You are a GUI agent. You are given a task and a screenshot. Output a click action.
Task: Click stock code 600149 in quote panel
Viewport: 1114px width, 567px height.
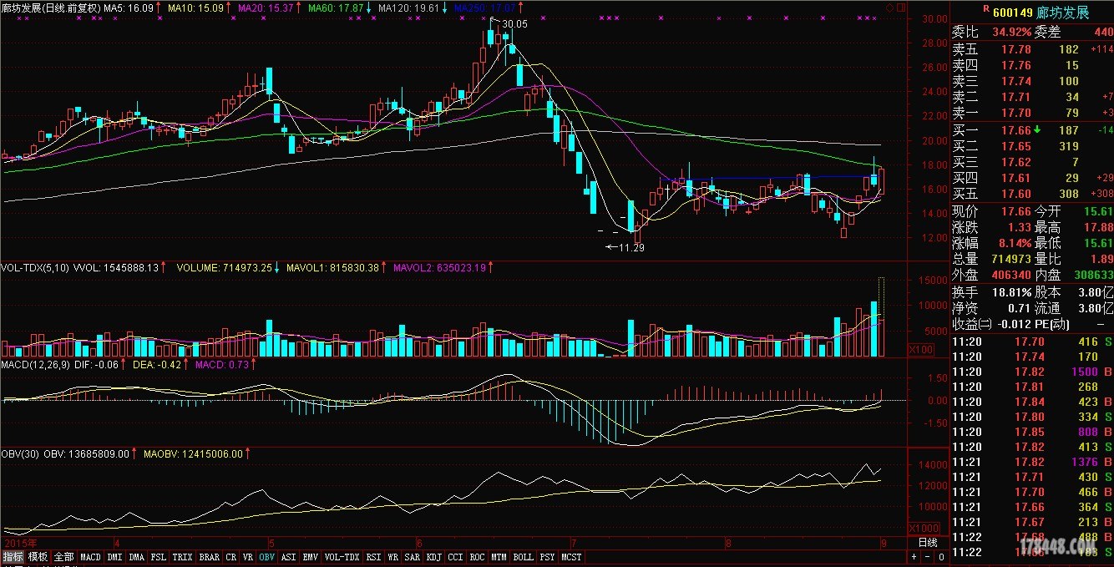pos(1013,12)
